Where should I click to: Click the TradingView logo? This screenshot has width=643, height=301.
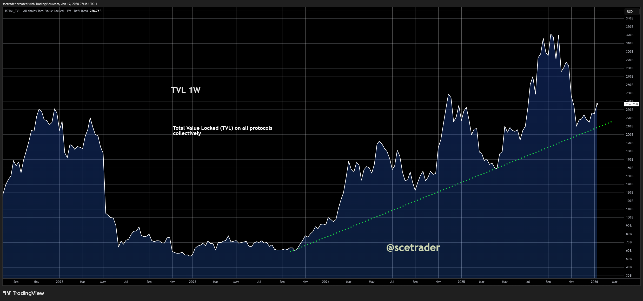pyautogui.click(x=23, y=293)
